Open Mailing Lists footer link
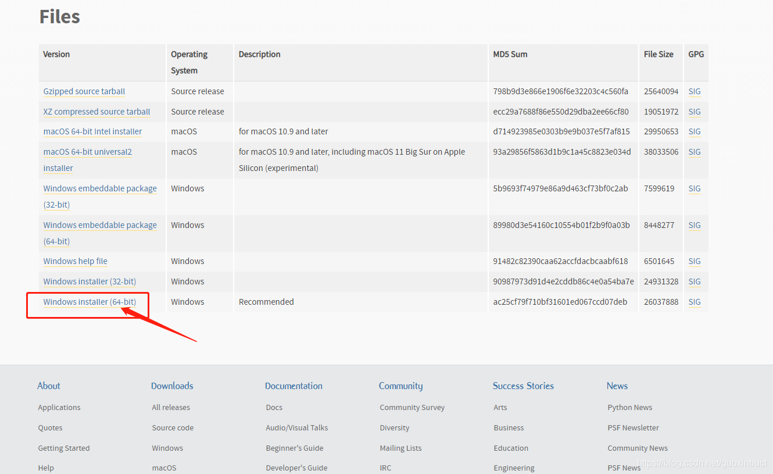Viewport: 773px width, 474px height. (400, 448)
